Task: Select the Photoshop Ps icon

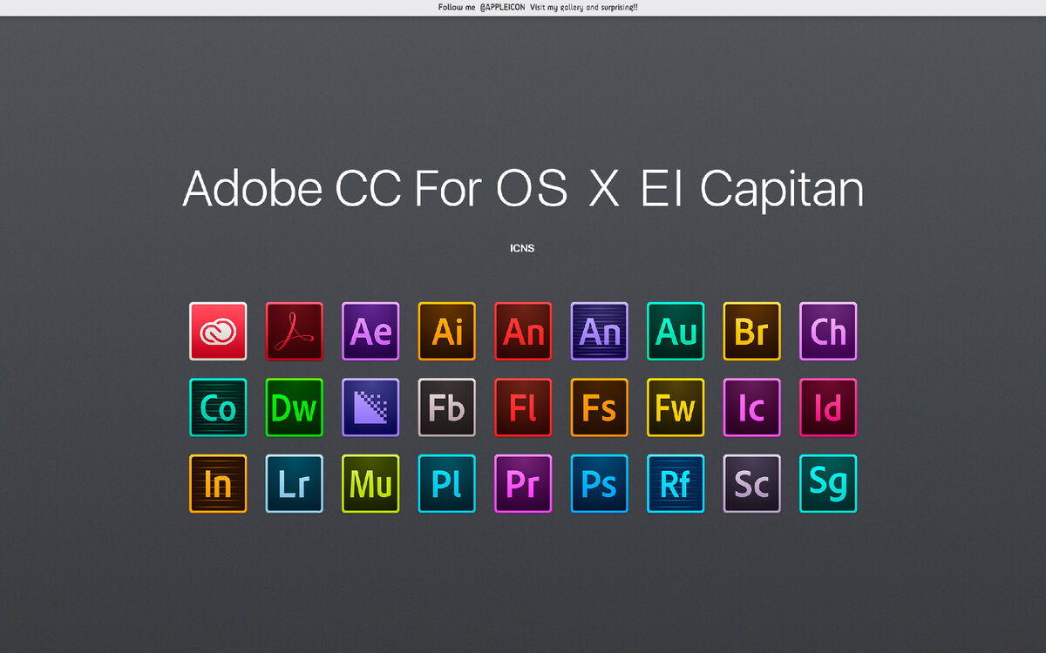Action: 599,483
